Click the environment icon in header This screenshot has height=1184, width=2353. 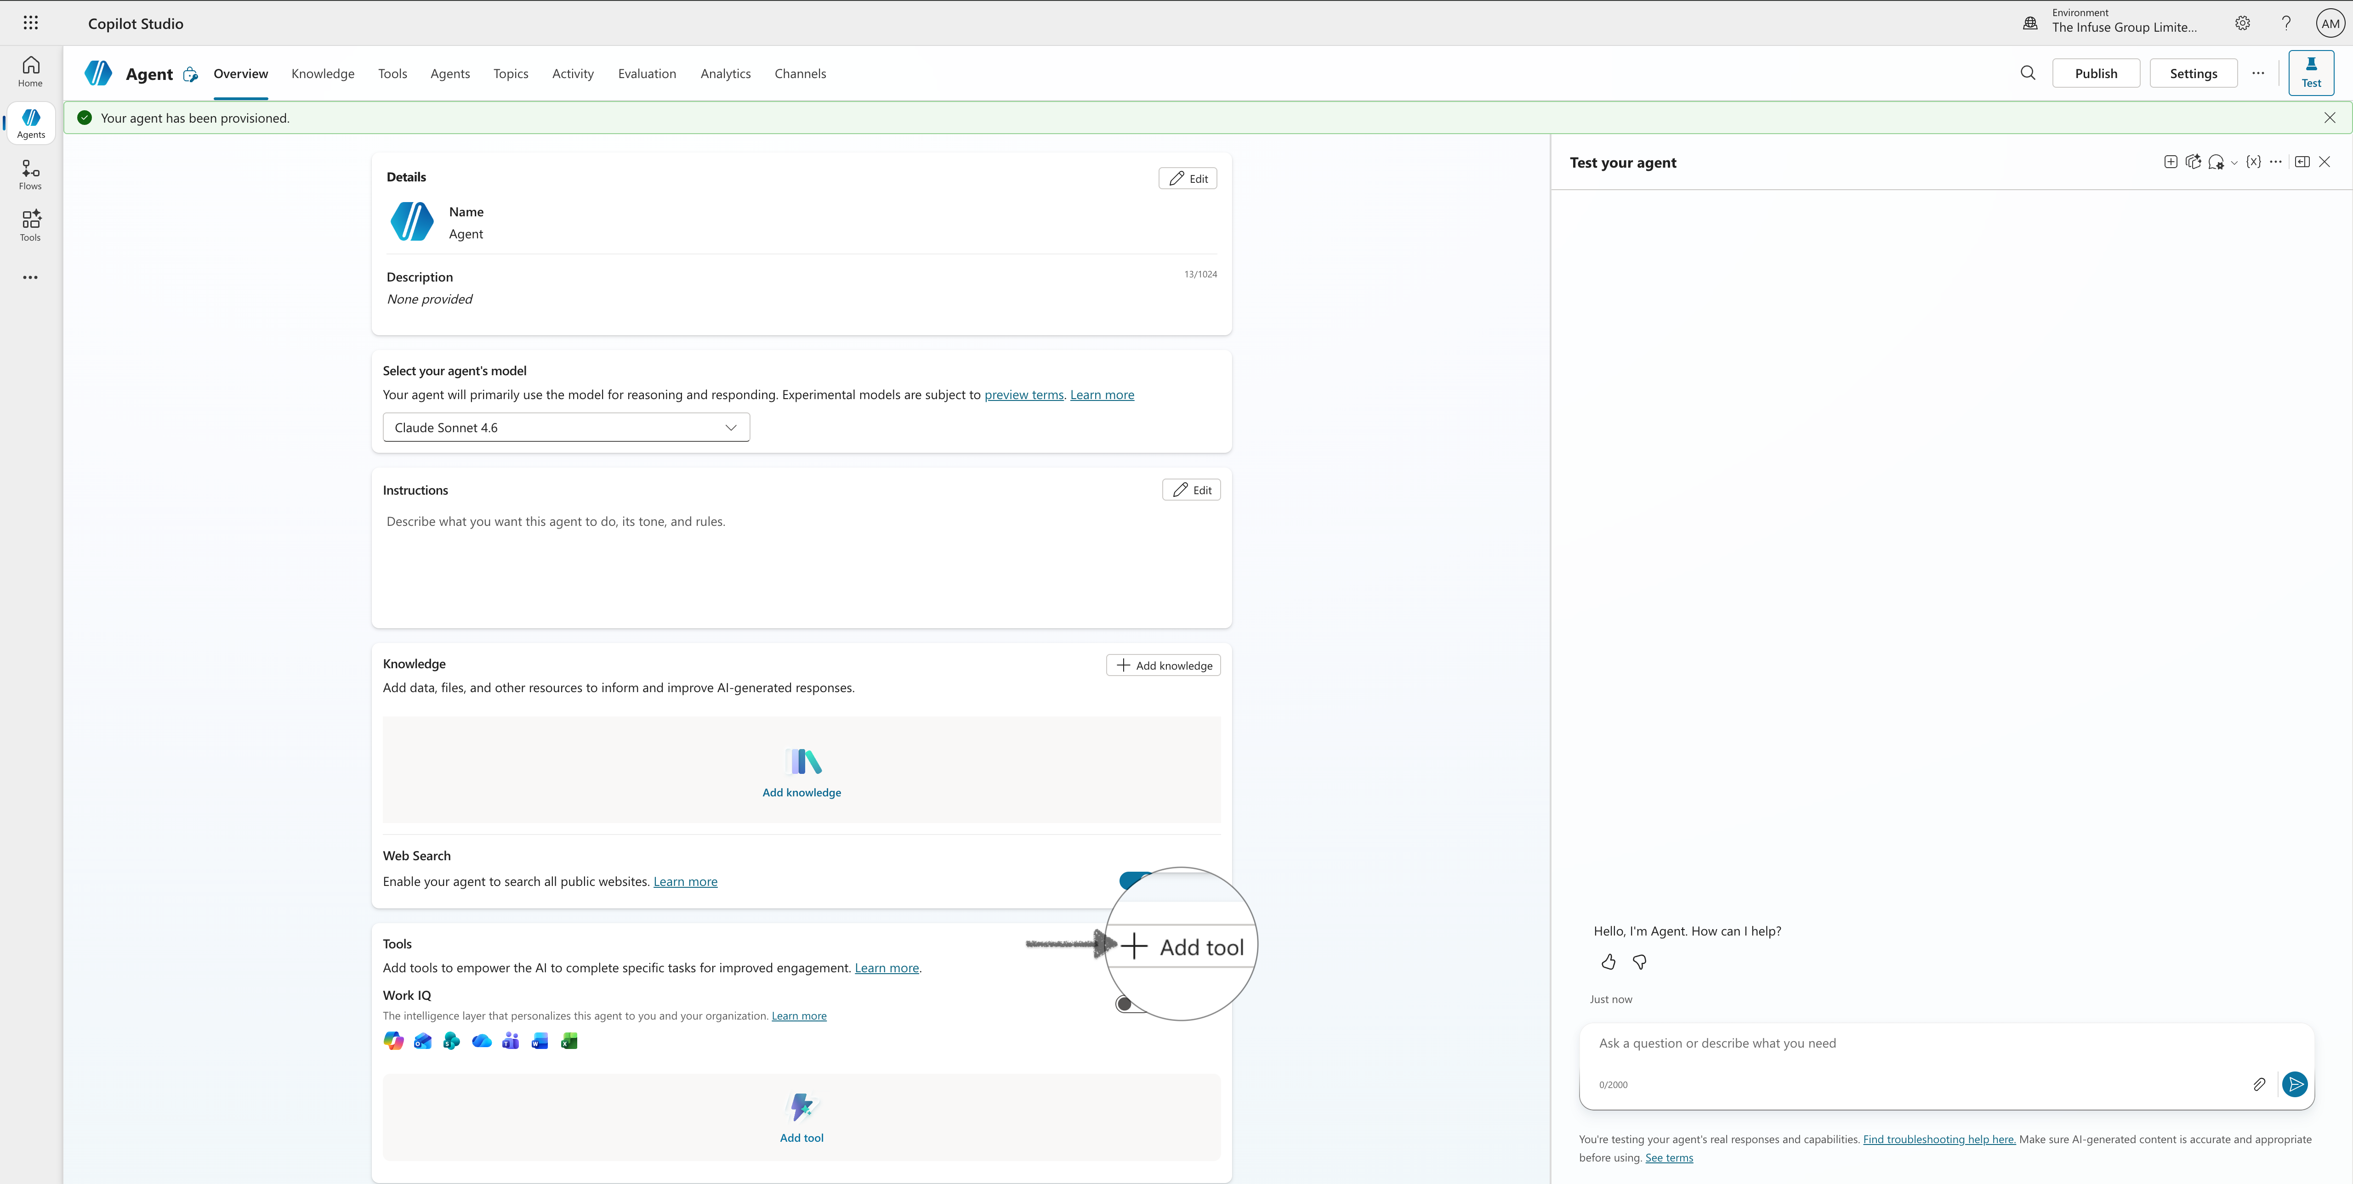tap(2029, 23)
